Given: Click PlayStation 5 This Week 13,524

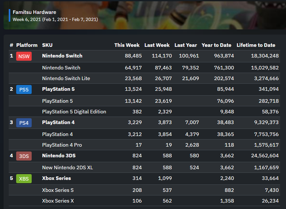Looking at the screenshot, I should [133, 89].
